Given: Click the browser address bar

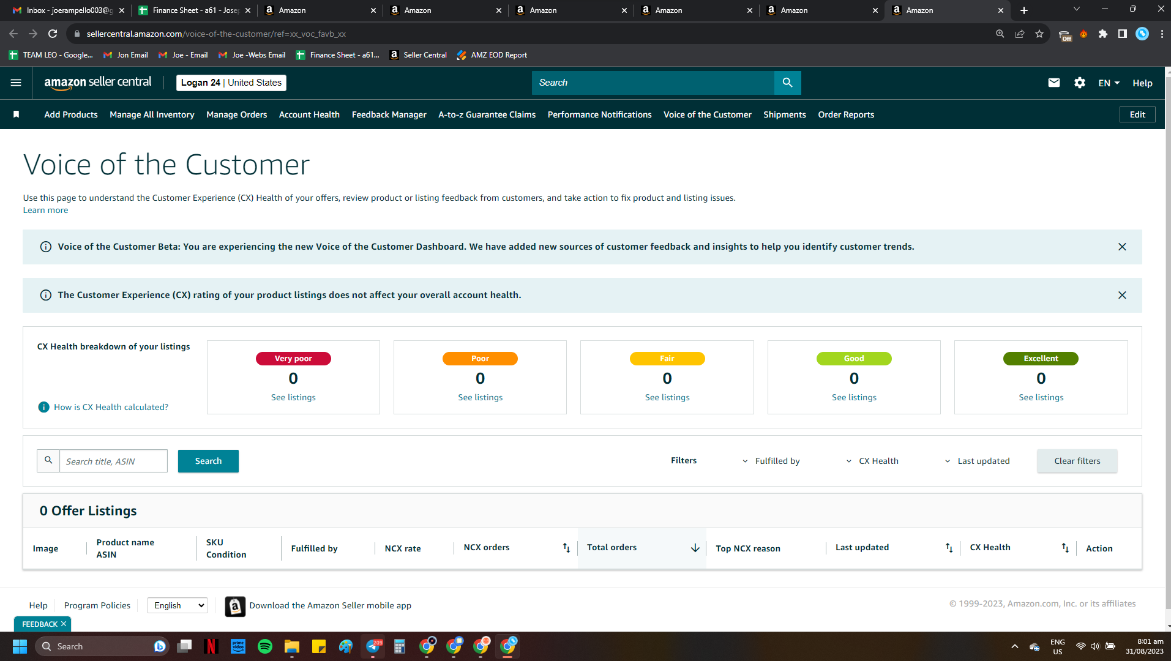Looking at the screenshot, I should point(526,34).
